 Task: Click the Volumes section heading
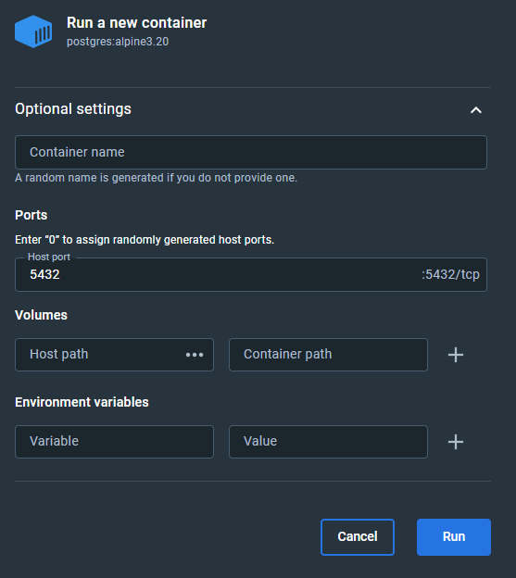pyautogui.click(x=41, y=315)
